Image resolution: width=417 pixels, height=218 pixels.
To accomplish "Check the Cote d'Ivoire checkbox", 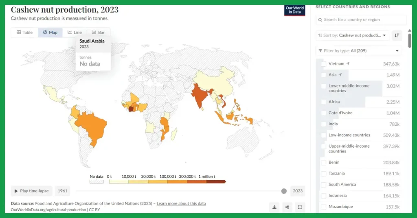I will click(324, 113).
